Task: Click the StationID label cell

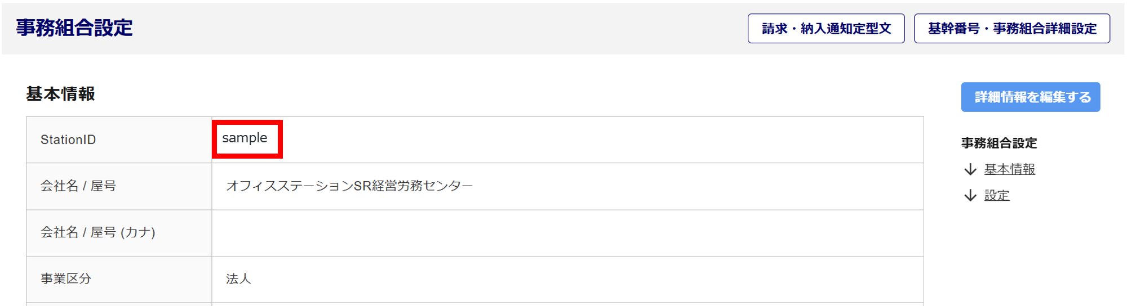Action: [68, 140]
